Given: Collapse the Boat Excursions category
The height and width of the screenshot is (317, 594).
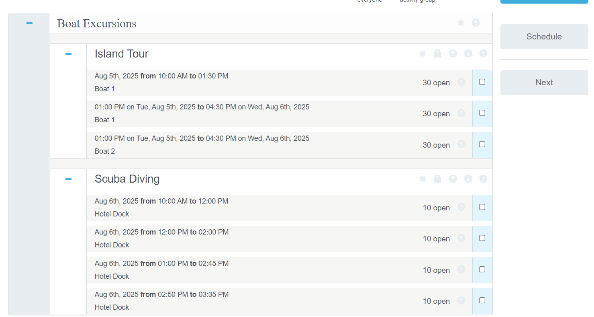Looking at the screenshot, I should pyautogui.click(x=29, y=23).
